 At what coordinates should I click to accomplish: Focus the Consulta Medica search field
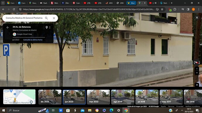coord(24,18)
